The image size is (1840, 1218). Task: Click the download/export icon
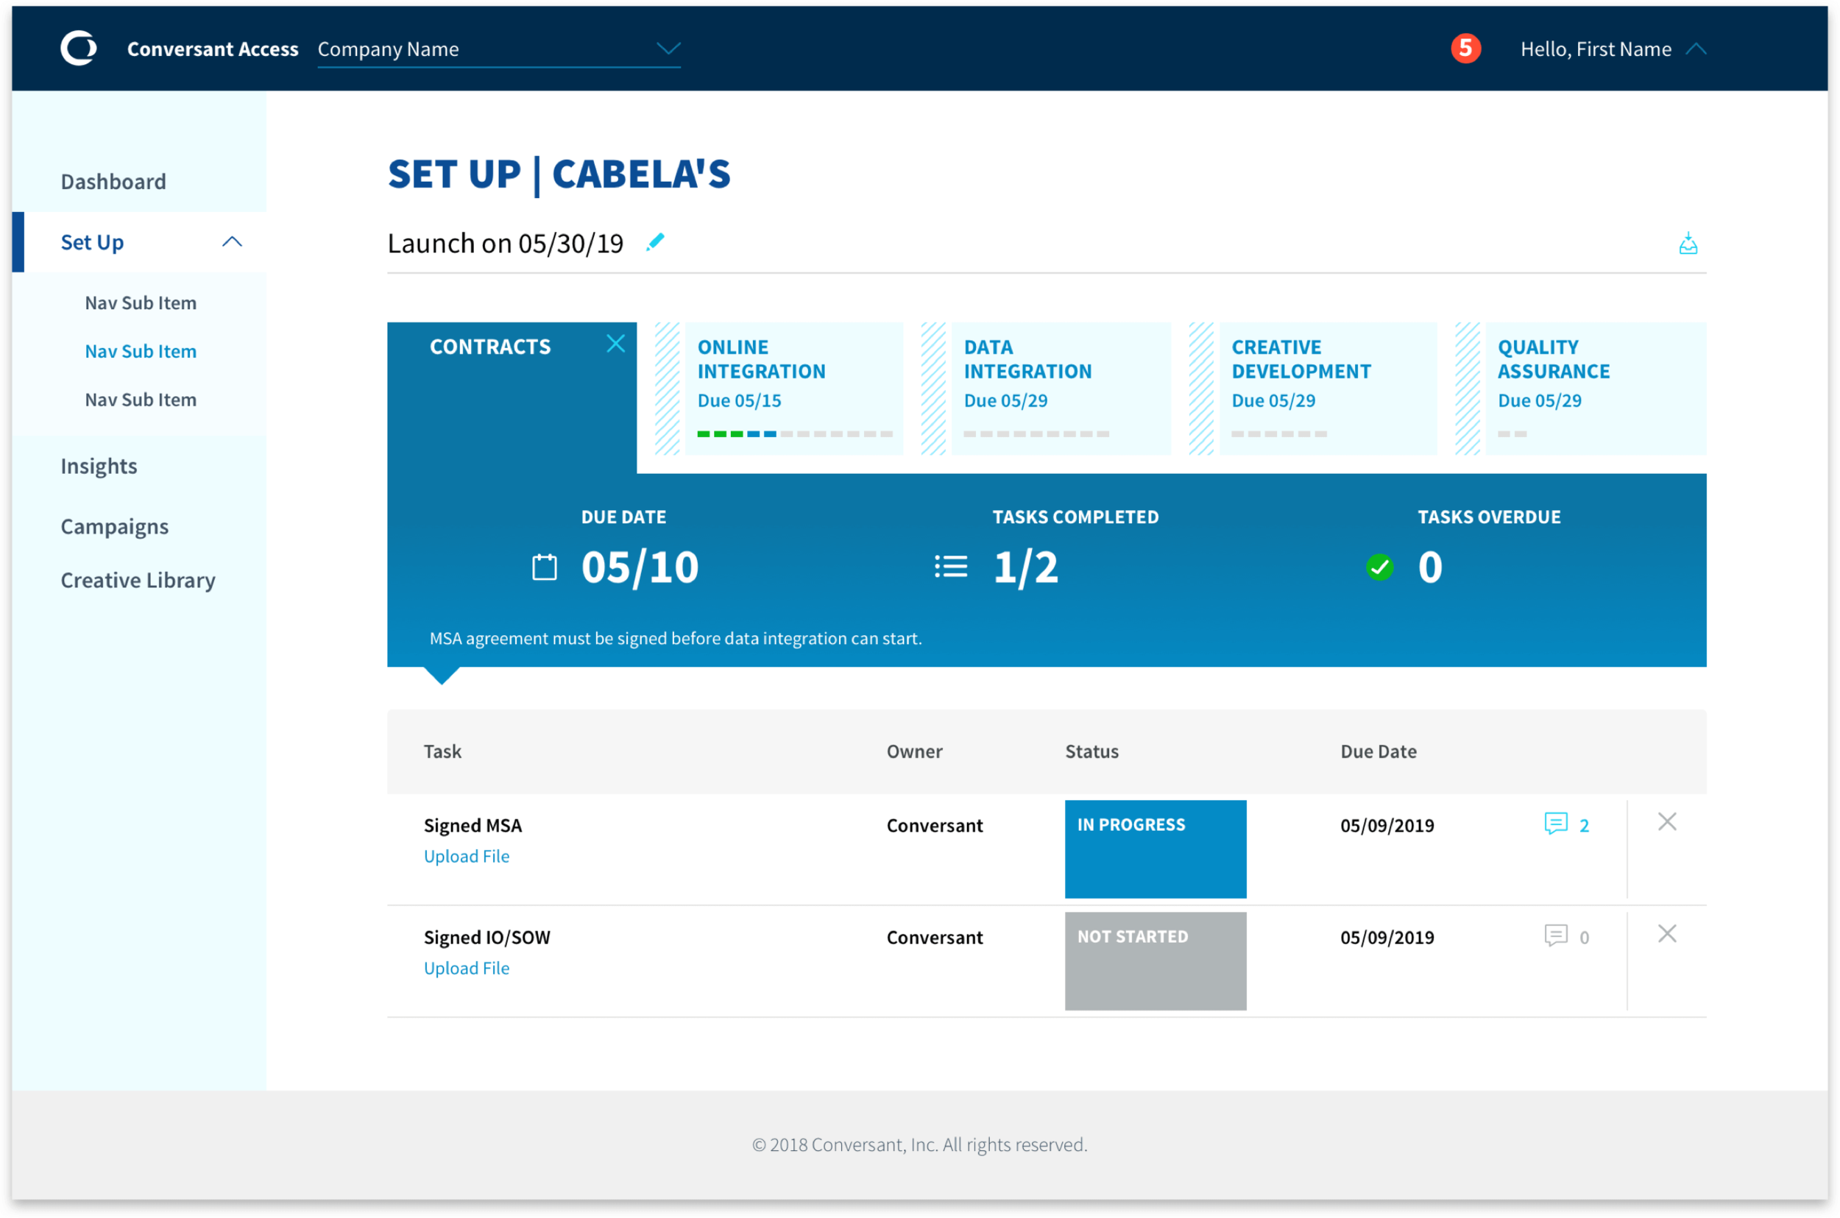click(1687, 244)
